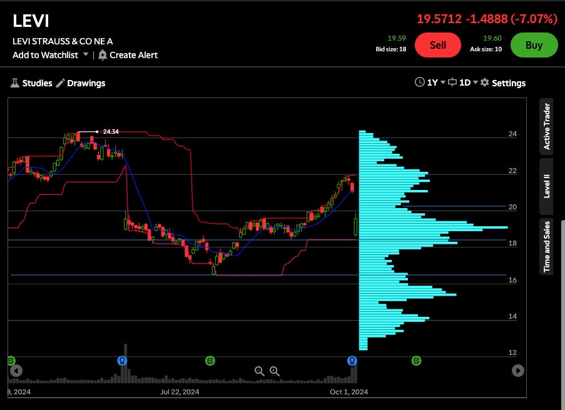
Task: Click the Jul 22, 2024 date label
Action: (x=180, y=392)
